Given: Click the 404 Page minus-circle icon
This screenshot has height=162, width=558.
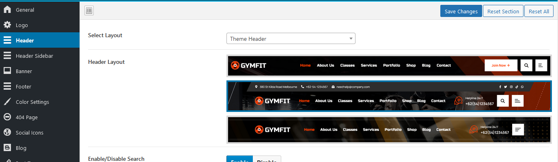Looking at the screenshot, I should coord(7,117).
